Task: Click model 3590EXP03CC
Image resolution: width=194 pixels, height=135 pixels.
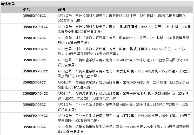Action: click(34, 60)
